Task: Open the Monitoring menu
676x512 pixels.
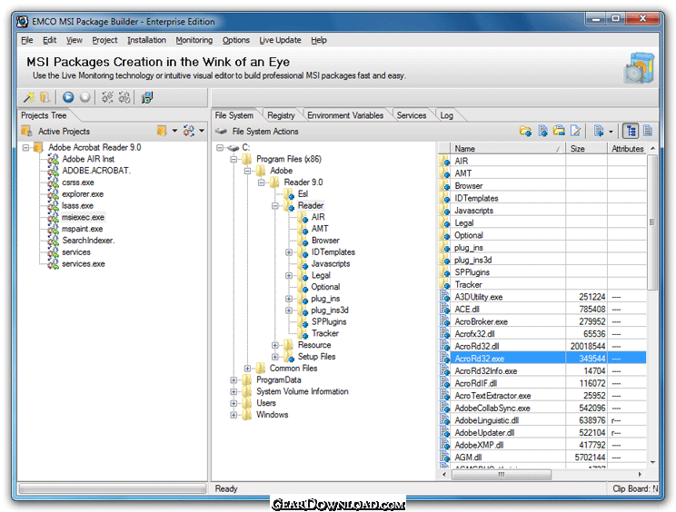Action: coord(194,40)
